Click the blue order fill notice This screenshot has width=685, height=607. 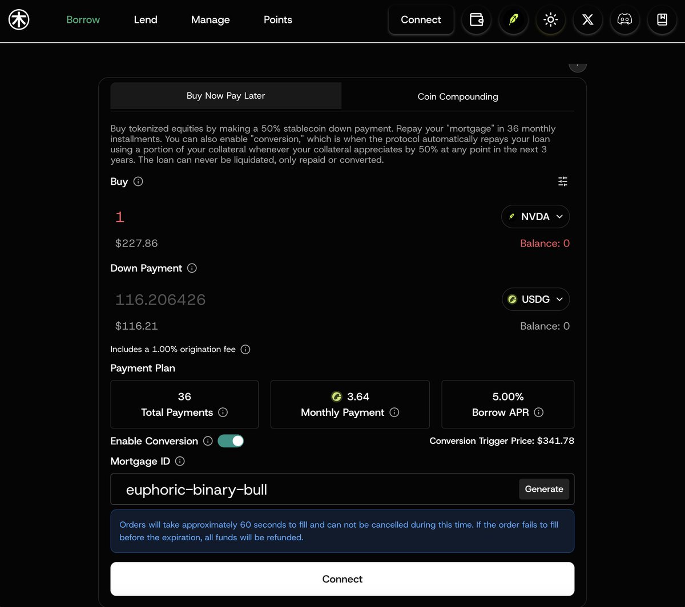[x=342, y=531]
